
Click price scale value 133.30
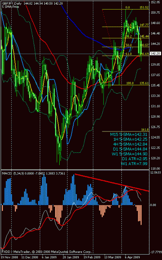pos(155,96)
